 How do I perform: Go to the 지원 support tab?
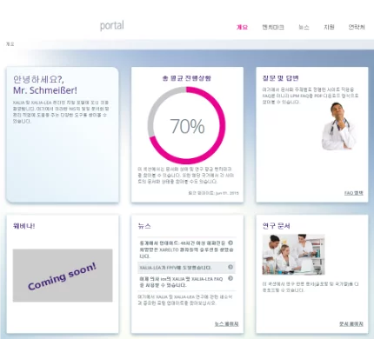pos(329,27)
